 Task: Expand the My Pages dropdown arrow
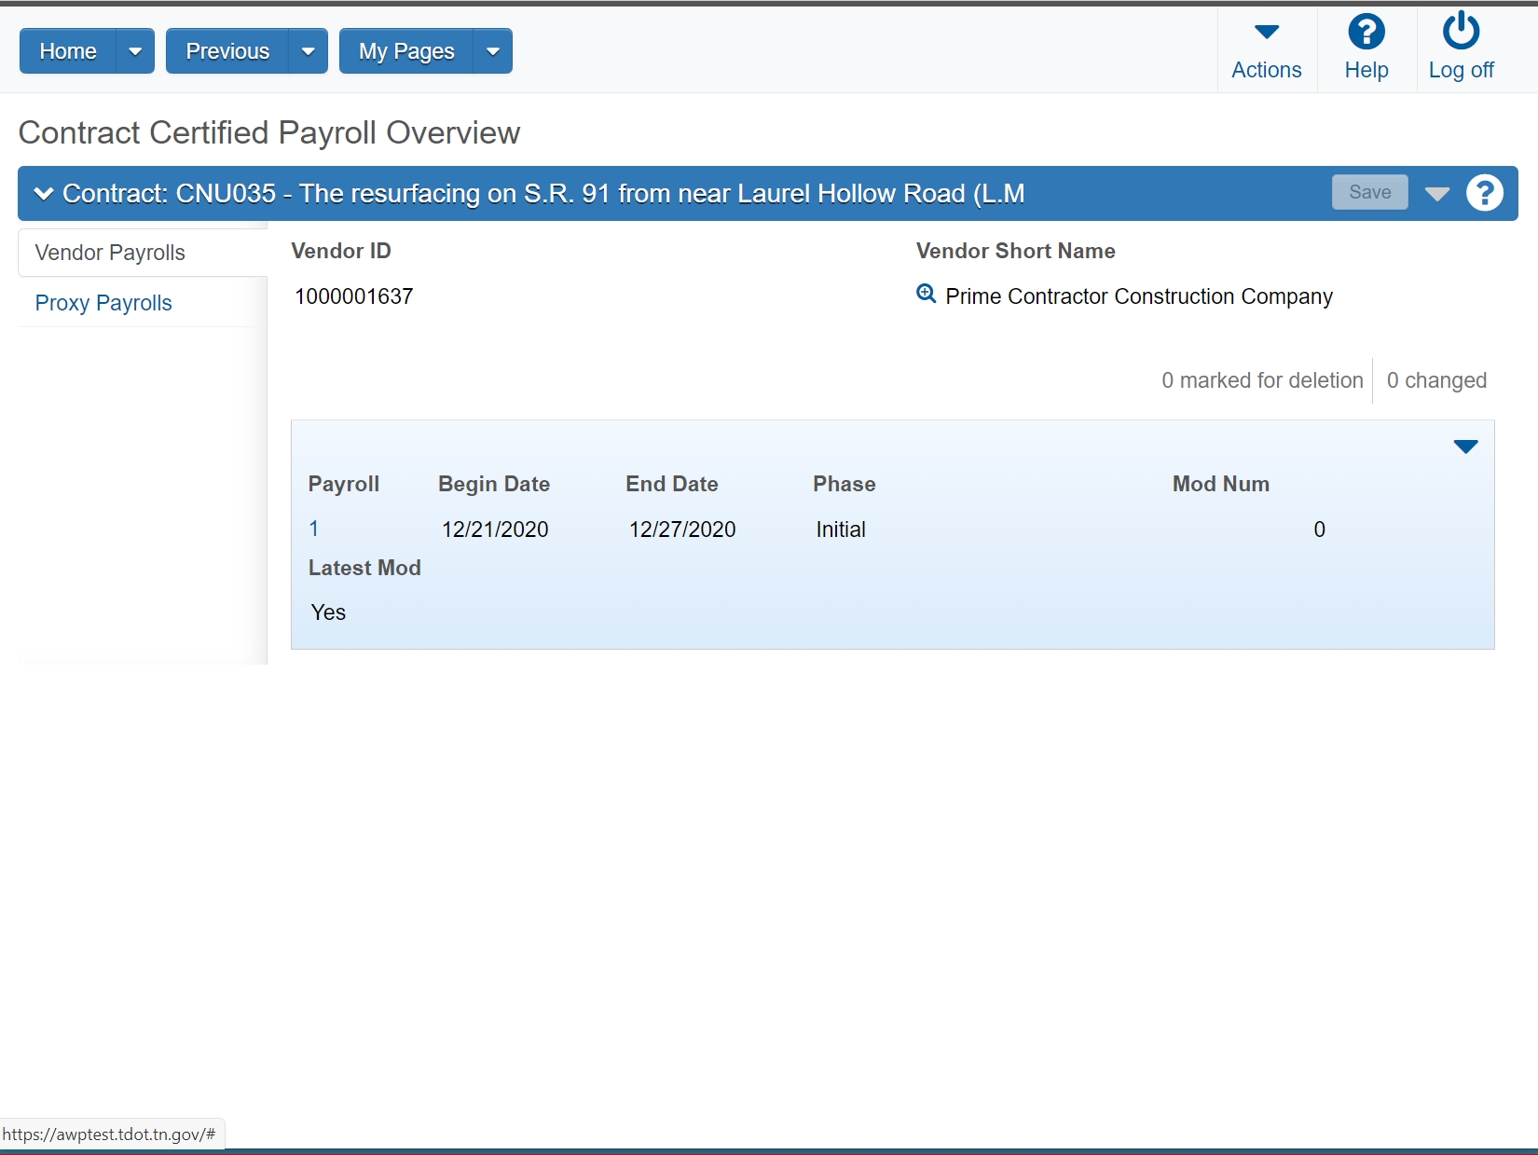click(493, 51)
